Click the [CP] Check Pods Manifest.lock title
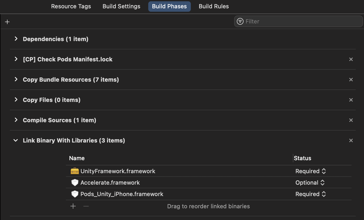 [x=68, y=59]
